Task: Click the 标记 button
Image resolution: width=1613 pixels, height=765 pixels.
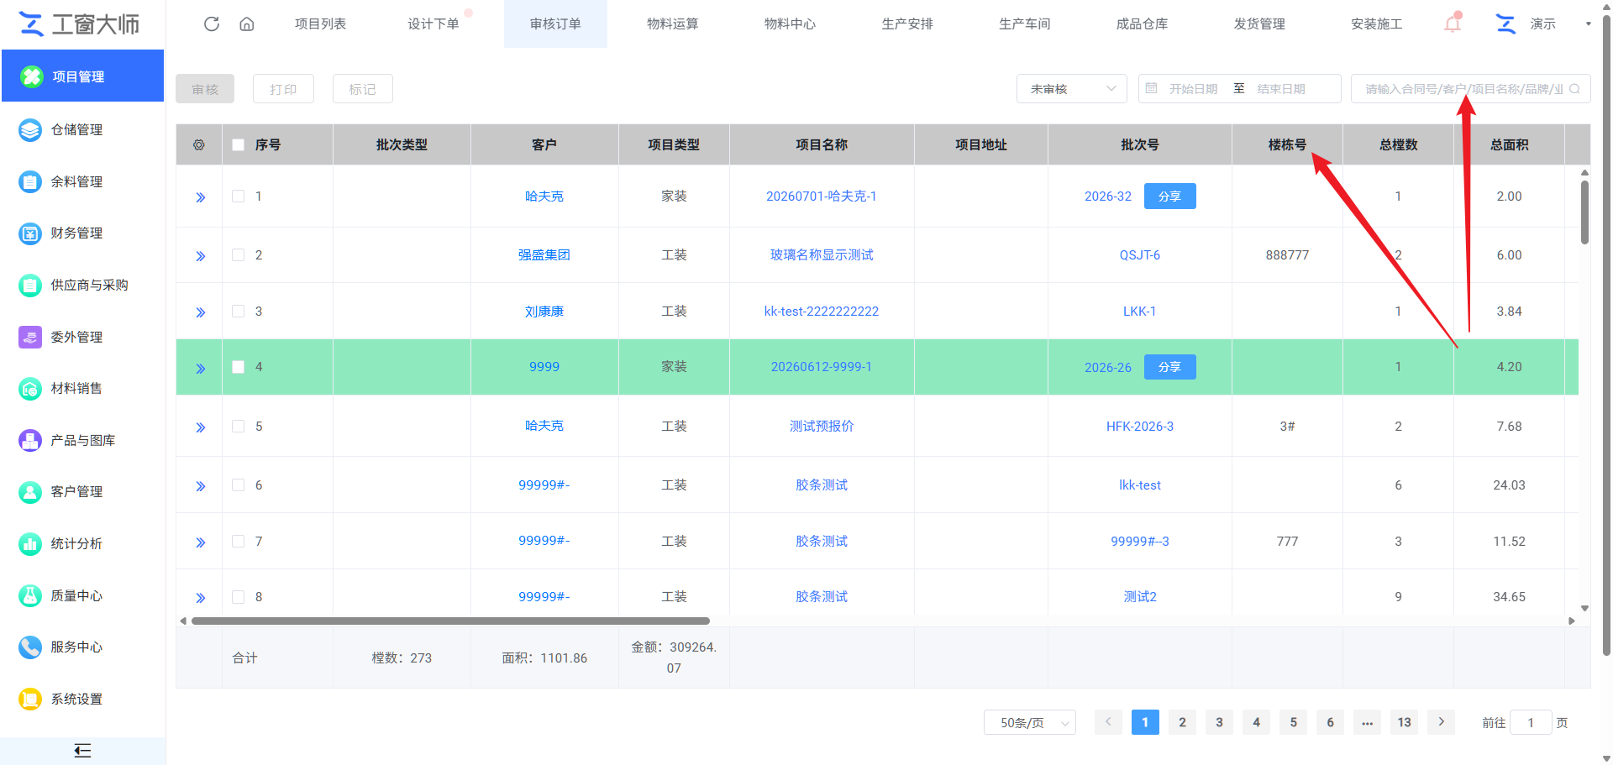Action: click(363, 89)
